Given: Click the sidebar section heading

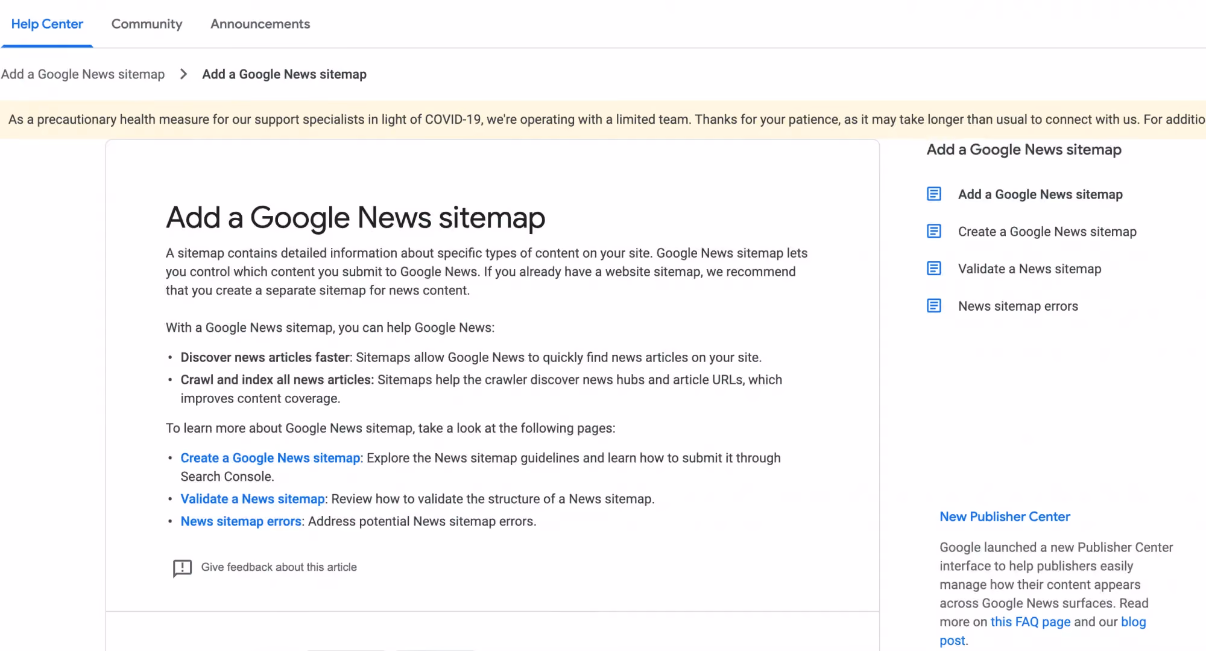Looking at the screenshot, I should 1024,150.
